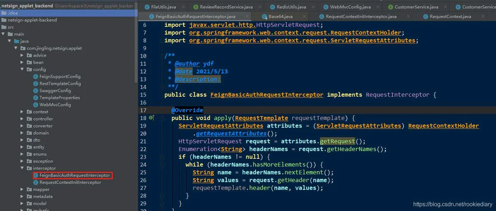
Task: Open the RequestContextInitInterceptor.java tab
Action: pos(361,17)
